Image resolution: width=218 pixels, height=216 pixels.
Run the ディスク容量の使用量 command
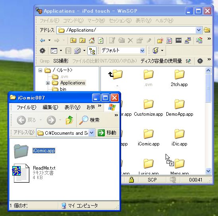pos(161,61)
